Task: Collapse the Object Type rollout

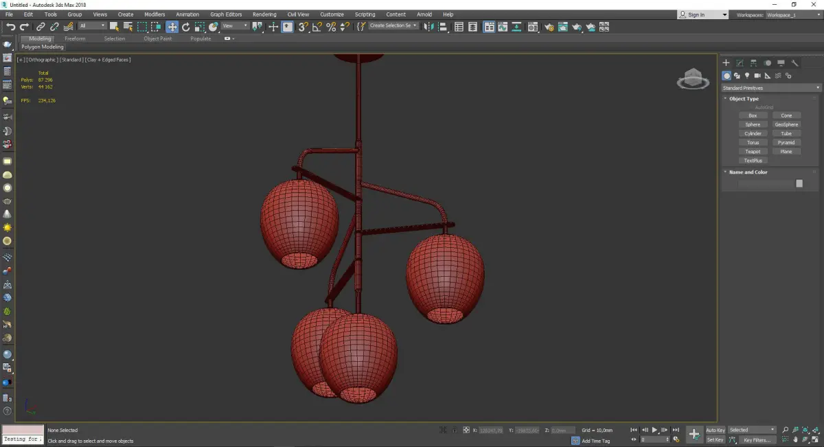Action: tap(744, 99)
